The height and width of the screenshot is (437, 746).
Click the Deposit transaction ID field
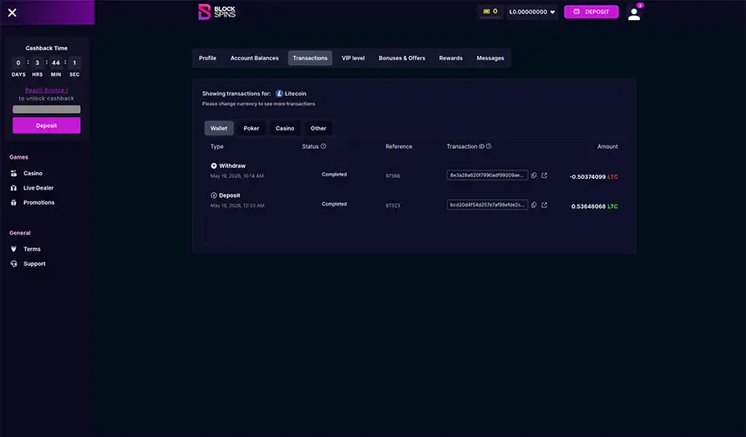click(487, 205)
